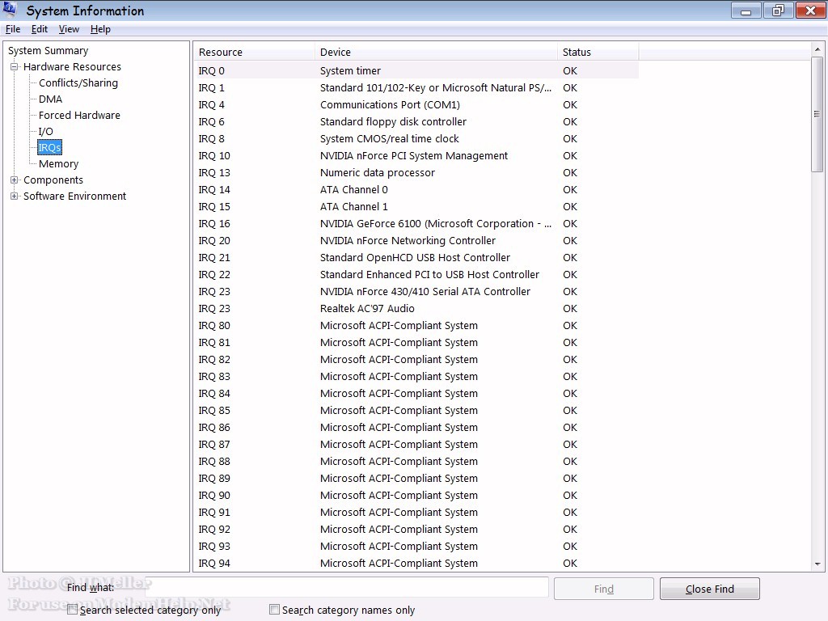Click the System Information title bar icon

[10, 10]
